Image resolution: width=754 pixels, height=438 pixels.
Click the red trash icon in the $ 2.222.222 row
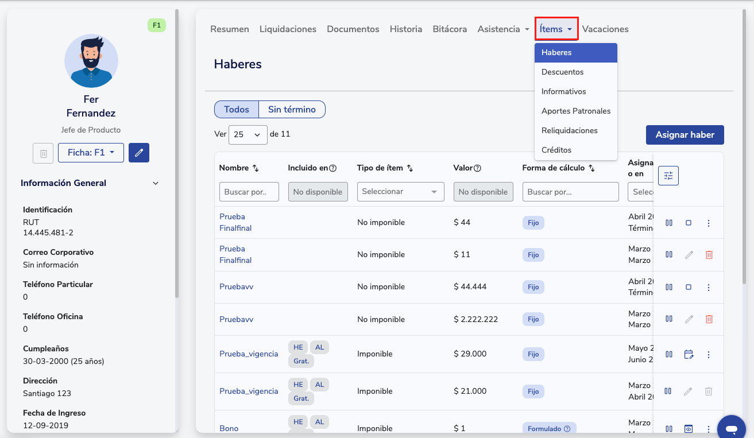pyautogui.click(x=709, y=319)
